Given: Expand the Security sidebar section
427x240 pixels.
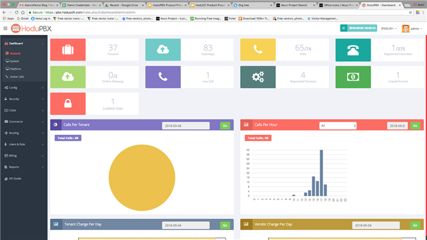Looking at the screenshot, I should pos(23,99).
